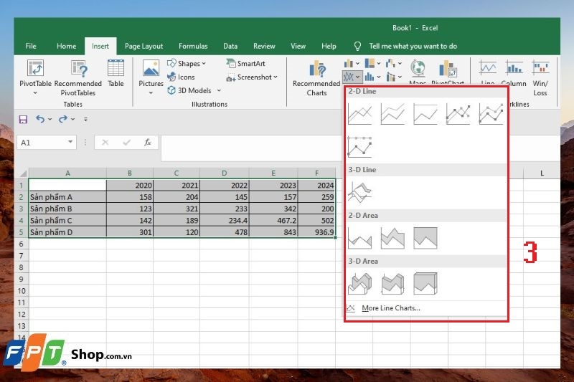Open the File tab
The image size is (574, 382).
31,46
